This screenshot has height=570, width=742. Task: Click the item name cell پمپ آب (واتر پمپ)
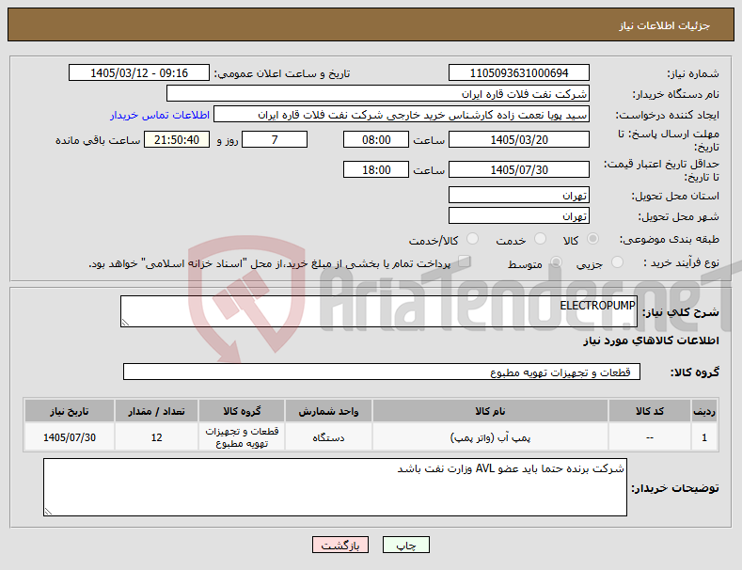pos(490,437)
